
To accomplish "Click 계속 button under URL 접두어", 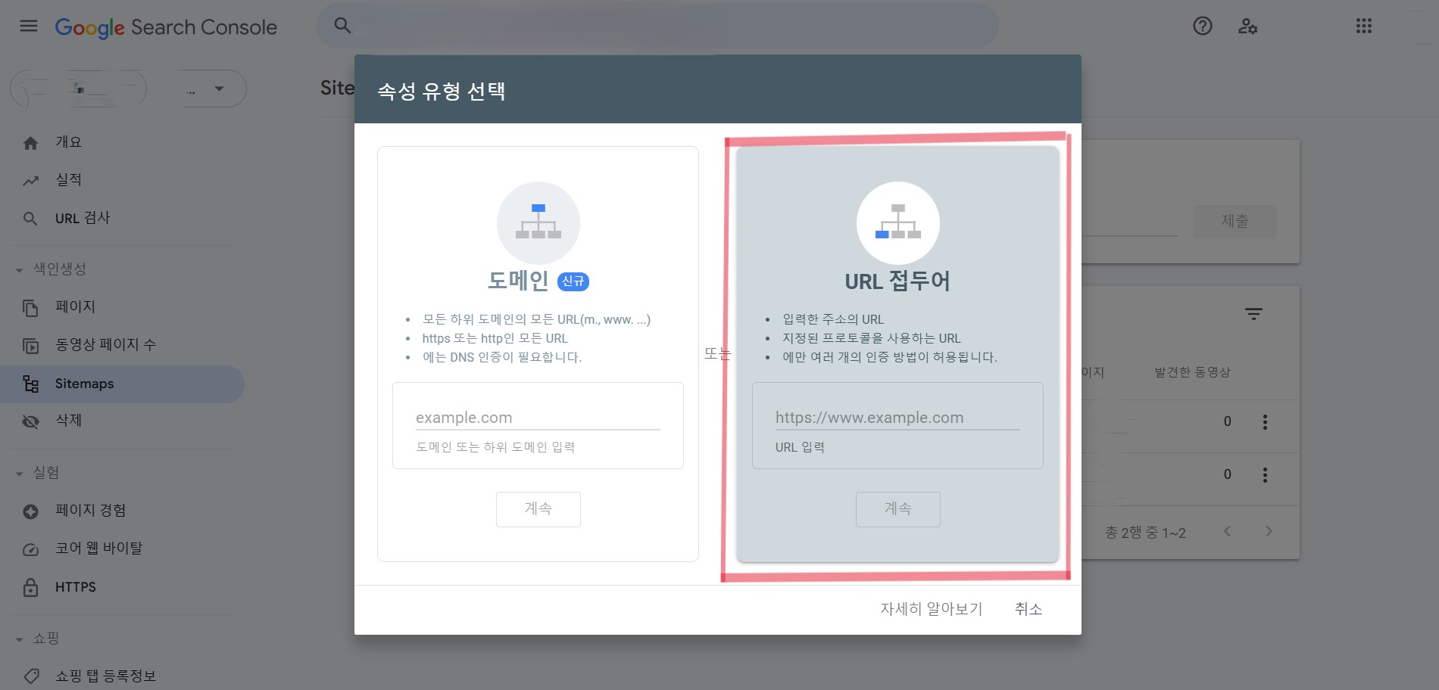I will tap(898, 509).
